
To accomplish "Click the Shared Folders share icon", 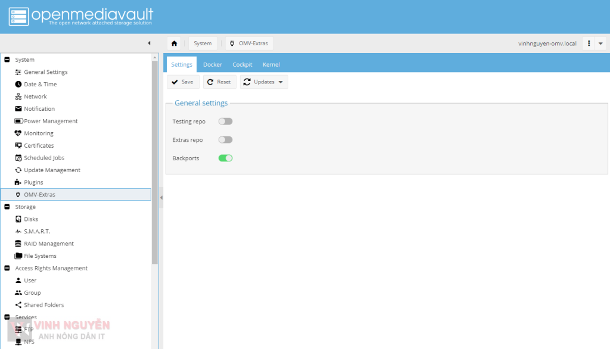I will click(18, 305).
